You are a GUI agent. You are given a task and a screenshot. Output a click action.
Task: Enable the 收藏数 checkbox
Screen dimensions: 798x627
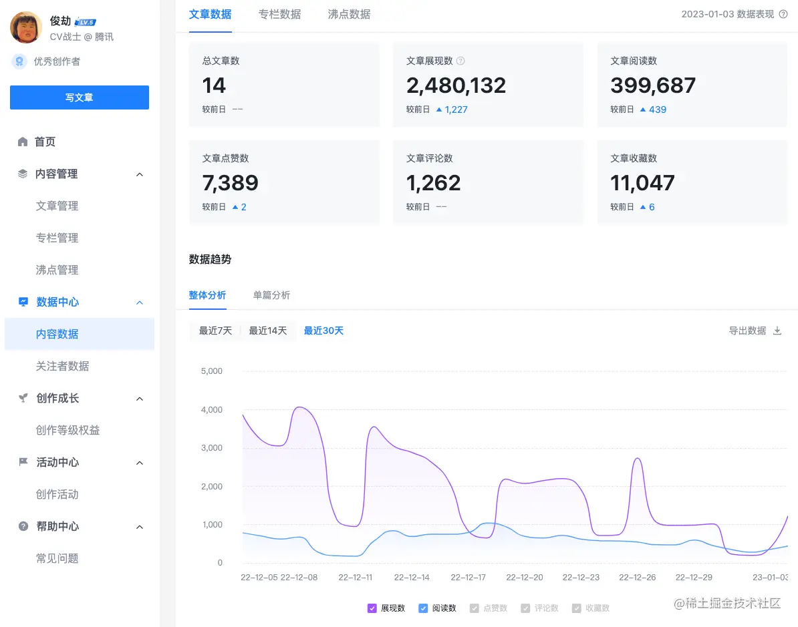pyautogui.click(x=577, y=608)
